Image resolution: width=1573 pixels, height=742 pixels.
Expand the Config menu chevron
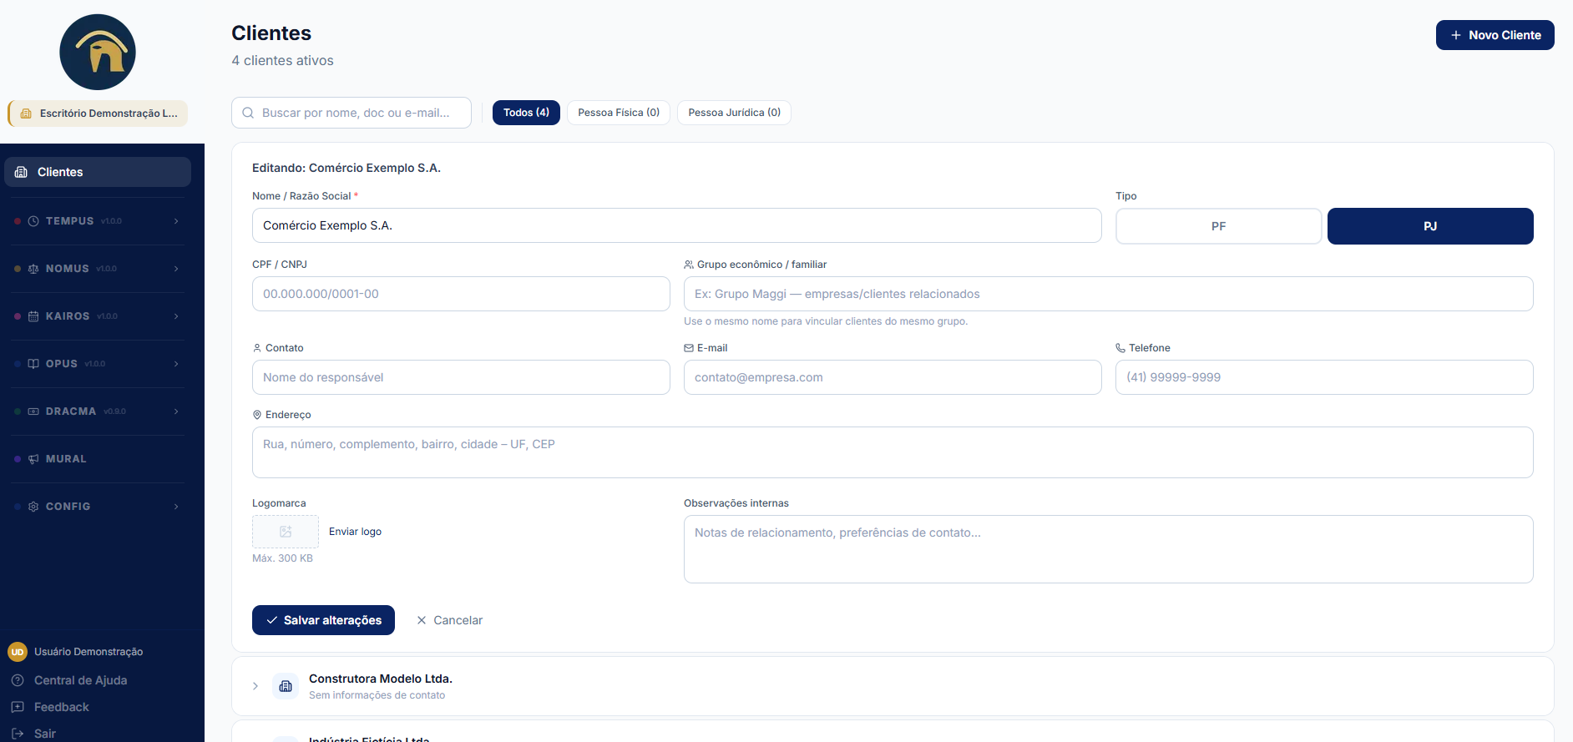176,507
